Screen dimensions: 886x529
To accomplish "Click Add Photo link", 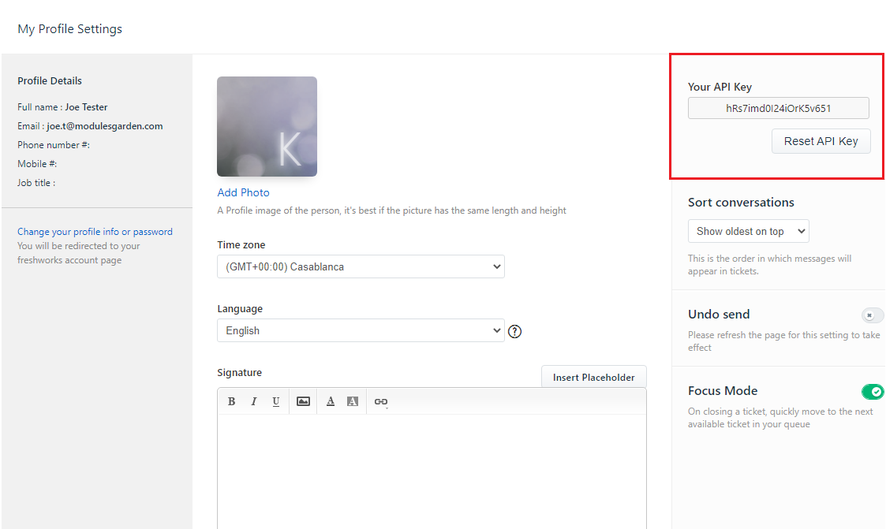I will 244,192.
